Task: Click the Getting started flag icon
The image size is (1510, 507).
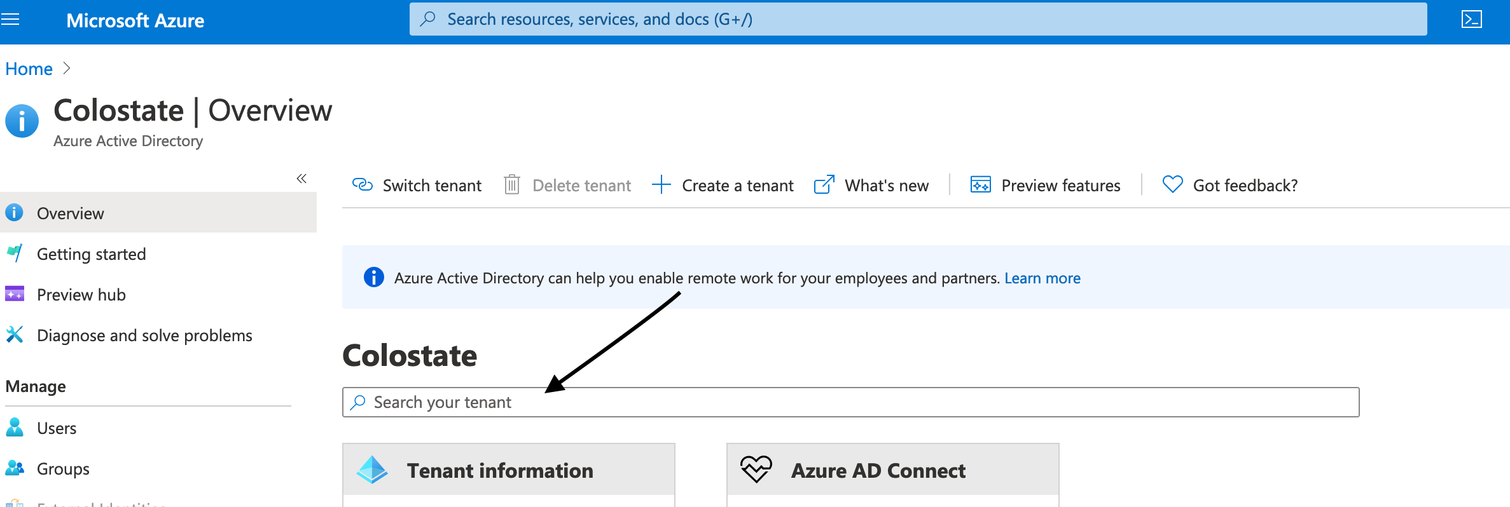Action: pos(14,253)
